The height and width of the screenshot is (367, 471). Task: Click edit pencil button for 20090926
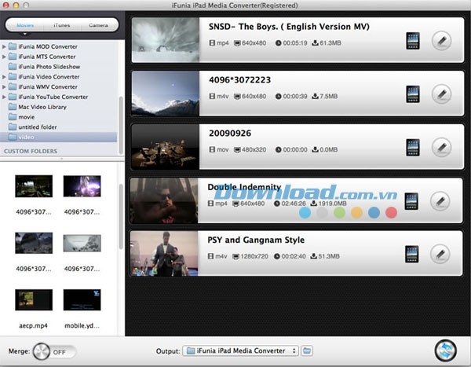441,148
